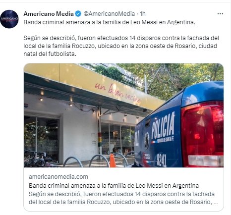Click the red tail light of police truck
This screenshot has height=215, width=231.
point(202,134)
